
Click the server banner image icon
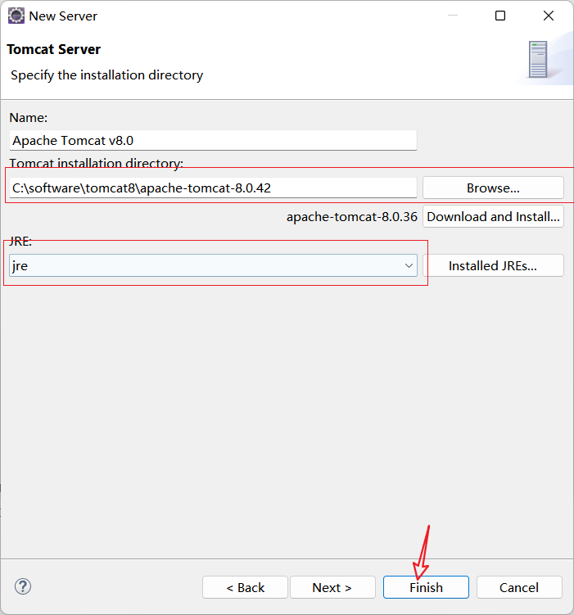point(538,59)
